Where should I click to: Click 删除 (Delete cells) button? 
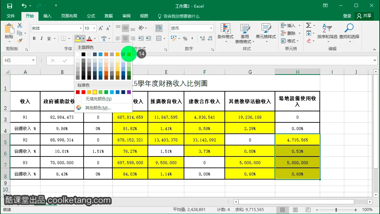point(291,33)
